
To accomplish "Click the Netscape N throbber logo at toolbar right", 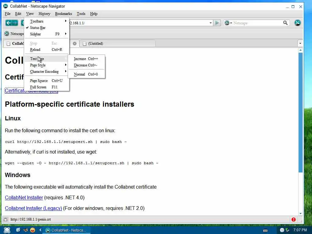I will [297, 23].
